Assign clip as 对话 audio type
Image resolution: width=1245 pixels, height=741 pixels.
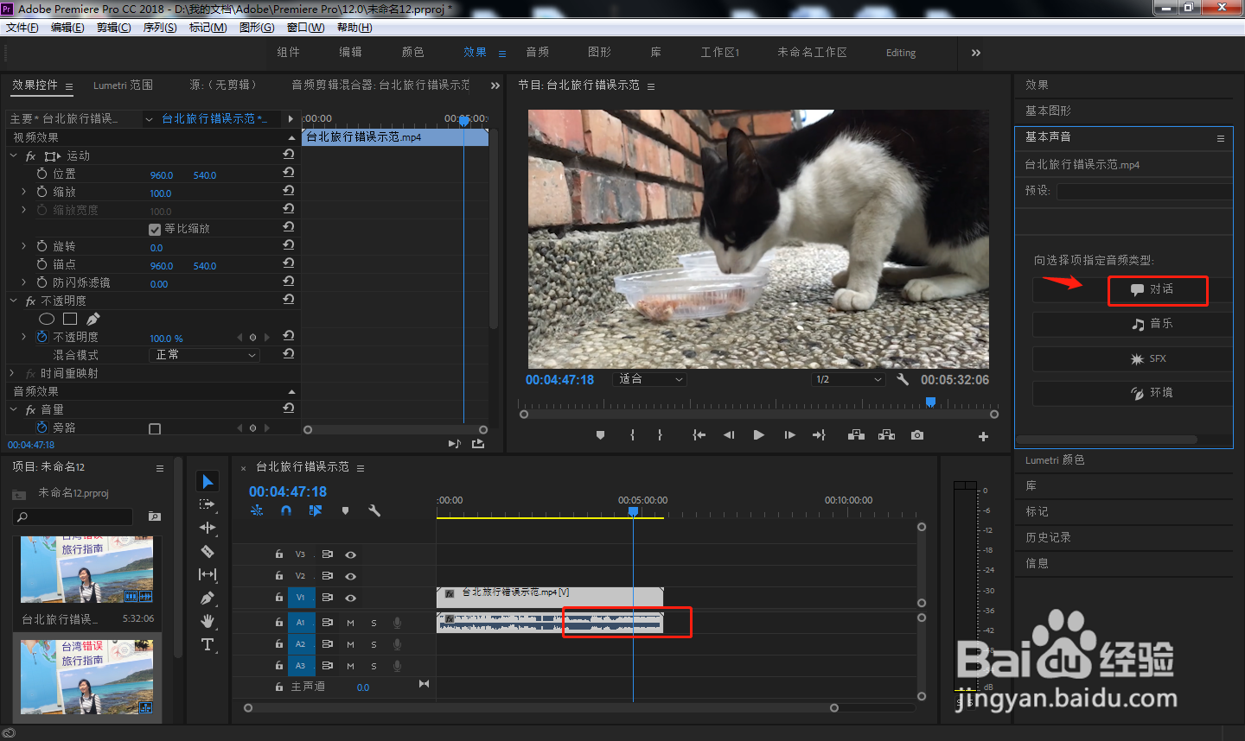pyautogui.click(x=1158, y=289)
